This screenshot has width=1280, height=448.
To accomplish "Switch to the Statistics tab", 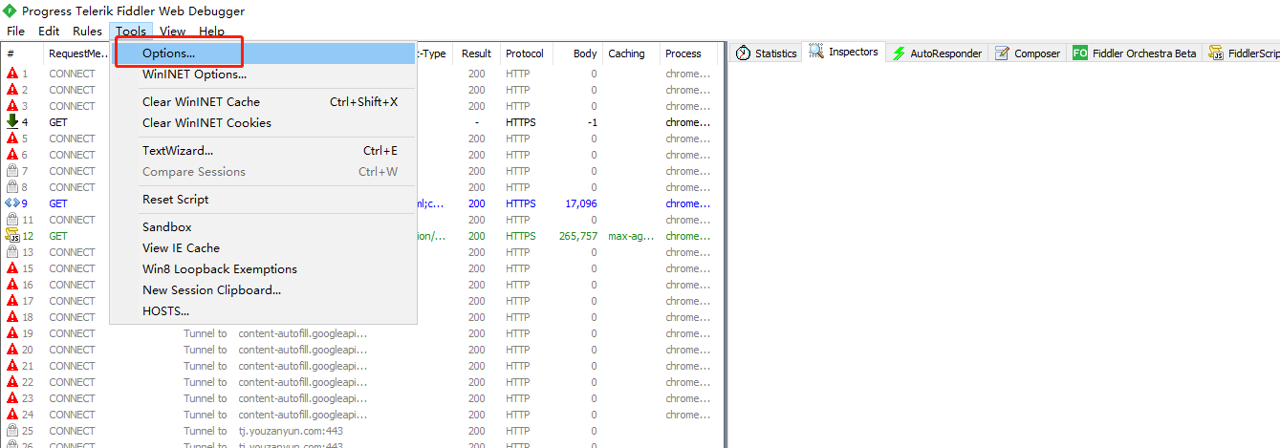I will click(x=766, y=53).
